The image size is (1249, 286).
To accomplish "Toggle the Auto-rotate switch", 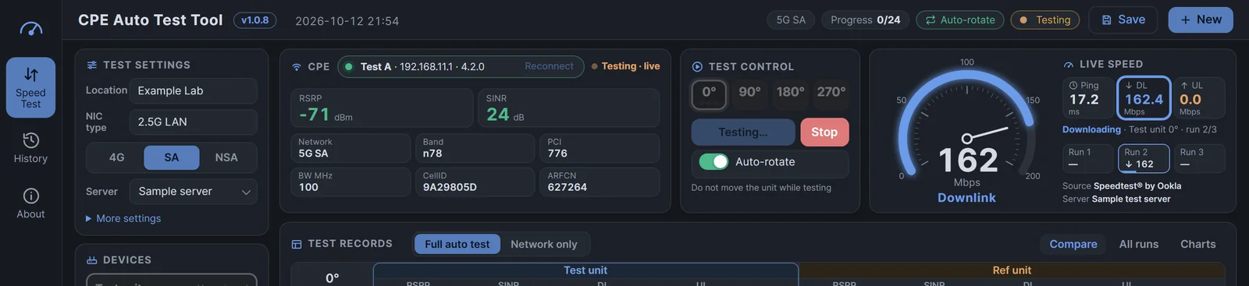I will coord(713,162).
